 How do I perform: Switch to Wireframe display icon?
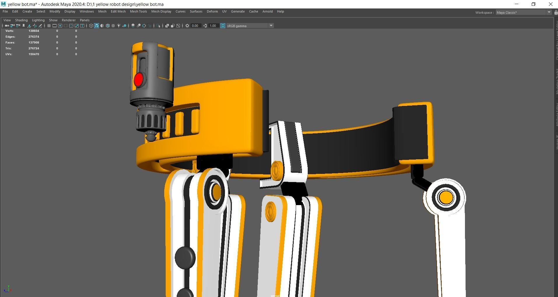tap(91, 26)
